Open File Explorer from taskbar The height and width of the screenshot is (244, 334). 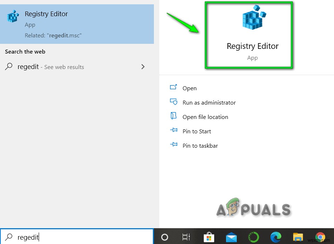[298, 237]
